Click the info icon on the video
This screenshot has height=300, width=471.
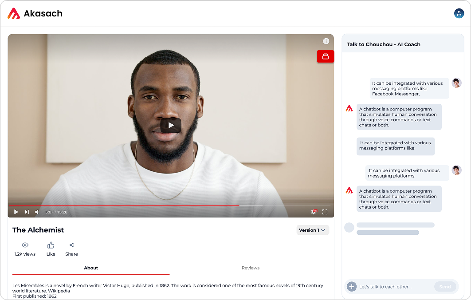(x=326, y=41)
